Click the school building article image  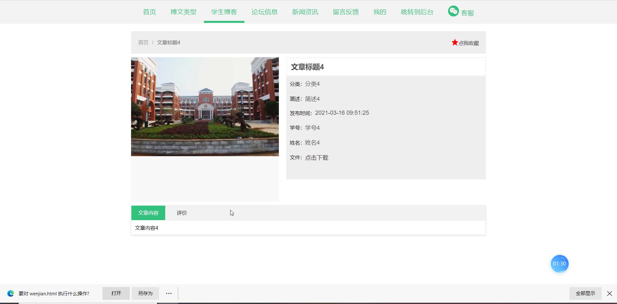click(x=205, y=107)
